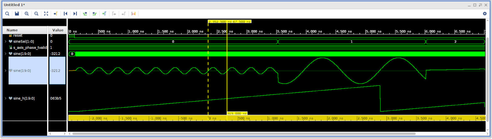Viewport: 492px width, 139px height.
Task: Click the vertical scrollbar down arrow
Action: pyautogui.click(x=487, y=130)
